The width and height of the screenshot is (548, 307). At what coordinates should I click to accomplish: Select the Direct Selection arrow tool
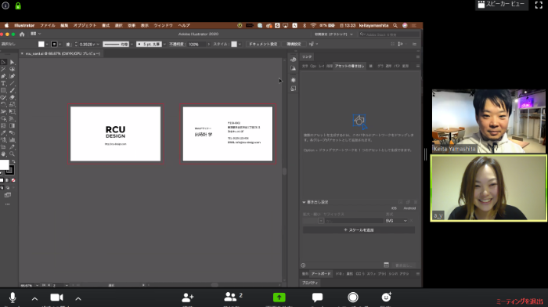[x=13, y=62]
